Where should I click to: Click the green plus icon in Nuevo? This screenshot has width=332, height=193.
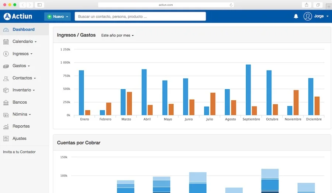point(49,17)
